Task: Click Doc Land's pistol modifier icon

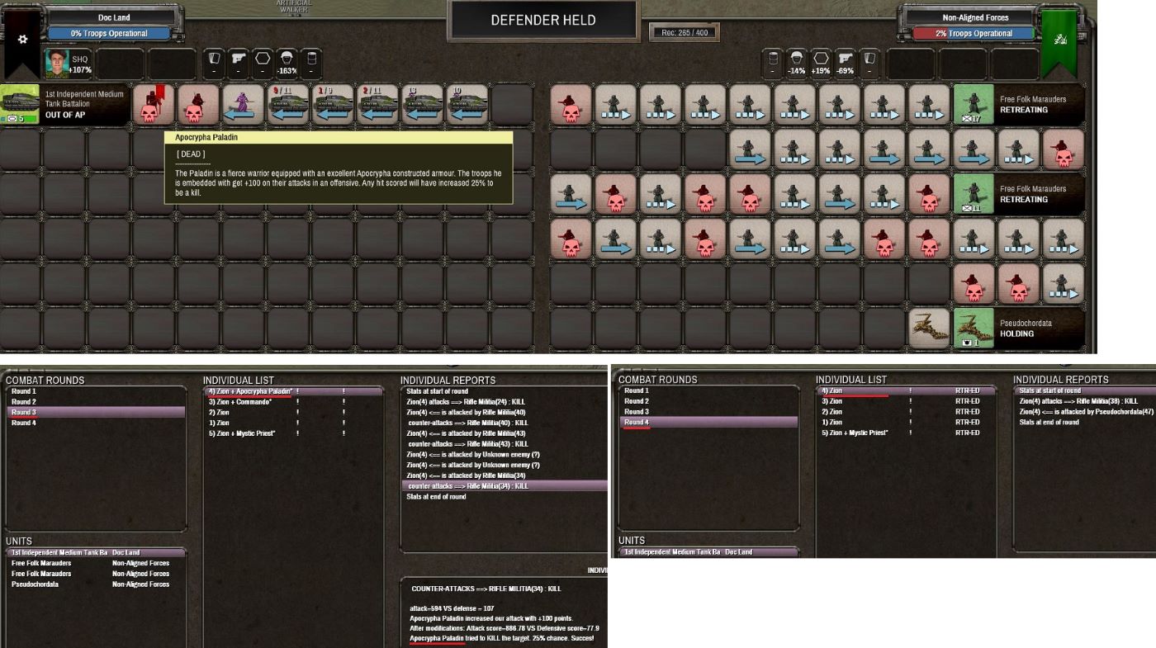Action: click(238, 64)
